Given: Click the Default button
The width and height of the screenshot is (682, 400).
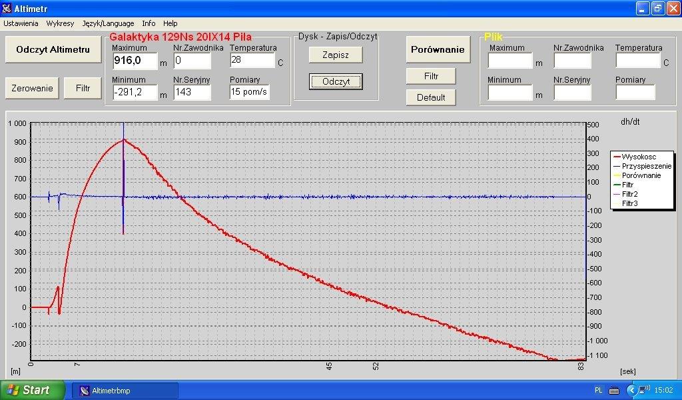Looking at the screenshot, I should click(x=431, y=97).
